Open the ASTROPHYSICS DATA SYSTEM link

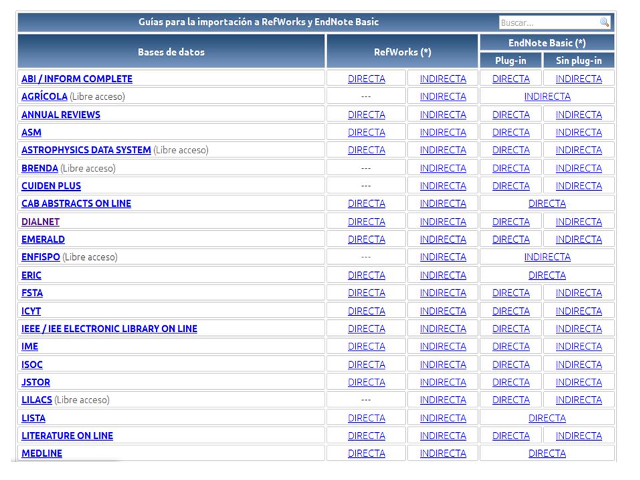(x=86, y=150)
